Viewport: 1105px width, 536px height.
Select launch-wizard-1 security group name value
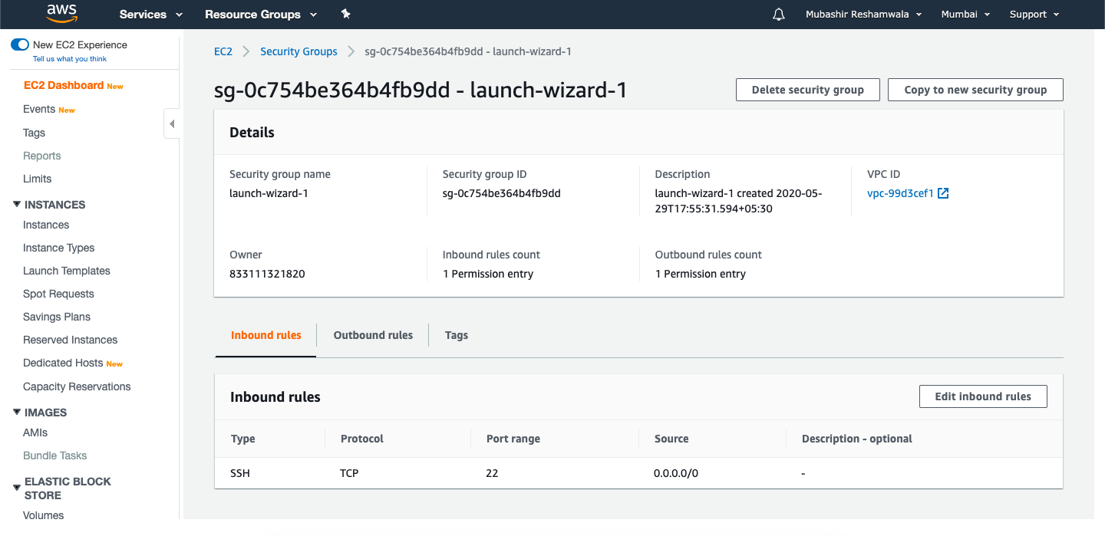point(269,193)
